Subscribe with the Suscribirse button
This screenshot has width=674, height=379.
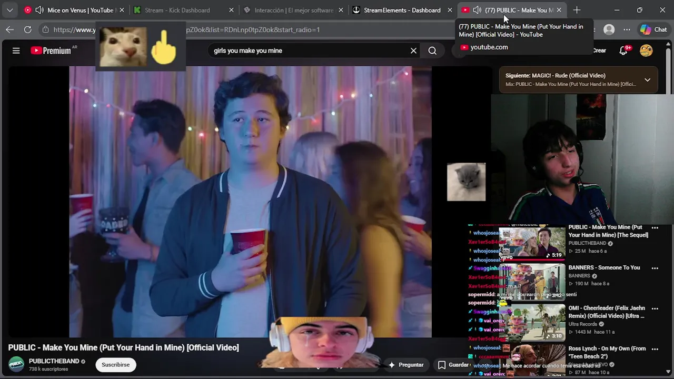(115, 364)
